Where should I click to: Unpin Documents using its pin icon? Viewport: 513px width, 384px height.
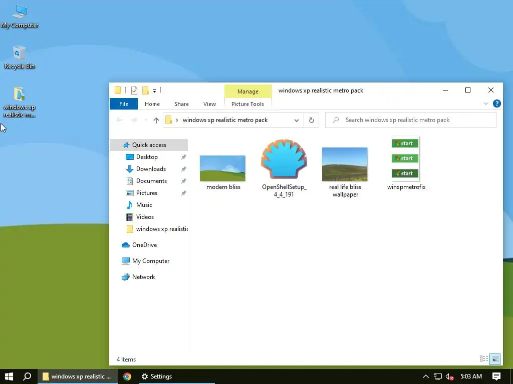[183, 181]
